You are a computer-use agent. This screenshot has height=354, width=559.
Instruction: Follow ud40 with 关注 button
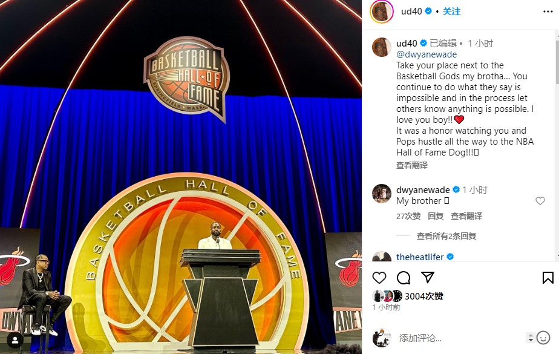click(x=451, y=11)
